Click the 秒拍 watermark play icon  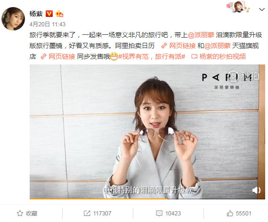[233, 76]
